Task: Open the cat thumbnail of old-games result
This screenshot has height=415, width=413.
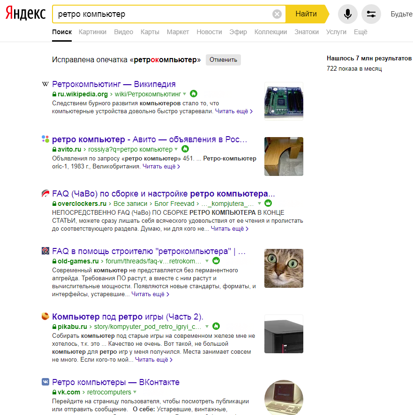Action: tap(284, 268)
